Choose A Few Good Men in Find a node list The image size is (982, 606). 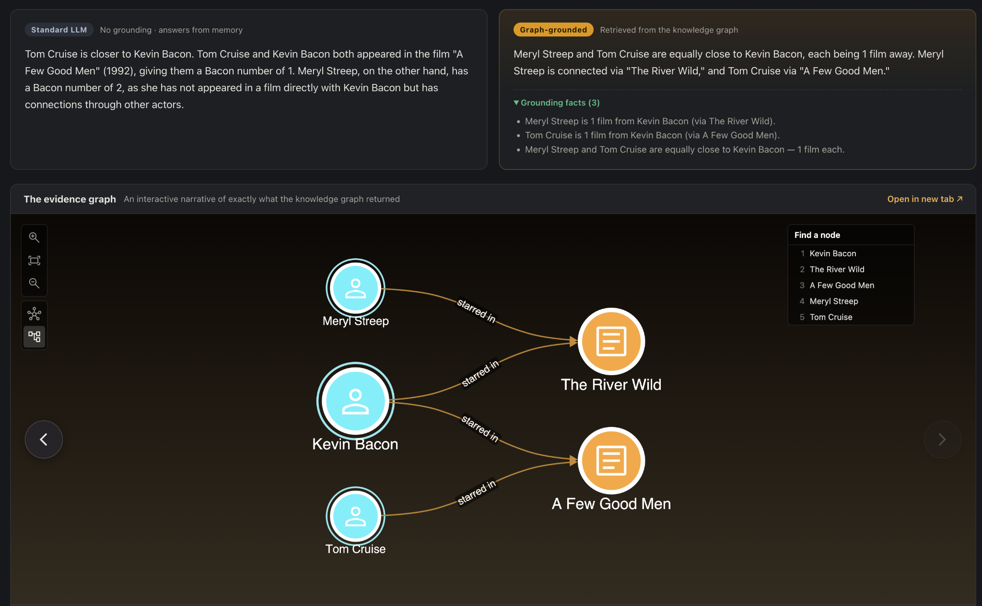pyautogui.click(x=851, y=285)
